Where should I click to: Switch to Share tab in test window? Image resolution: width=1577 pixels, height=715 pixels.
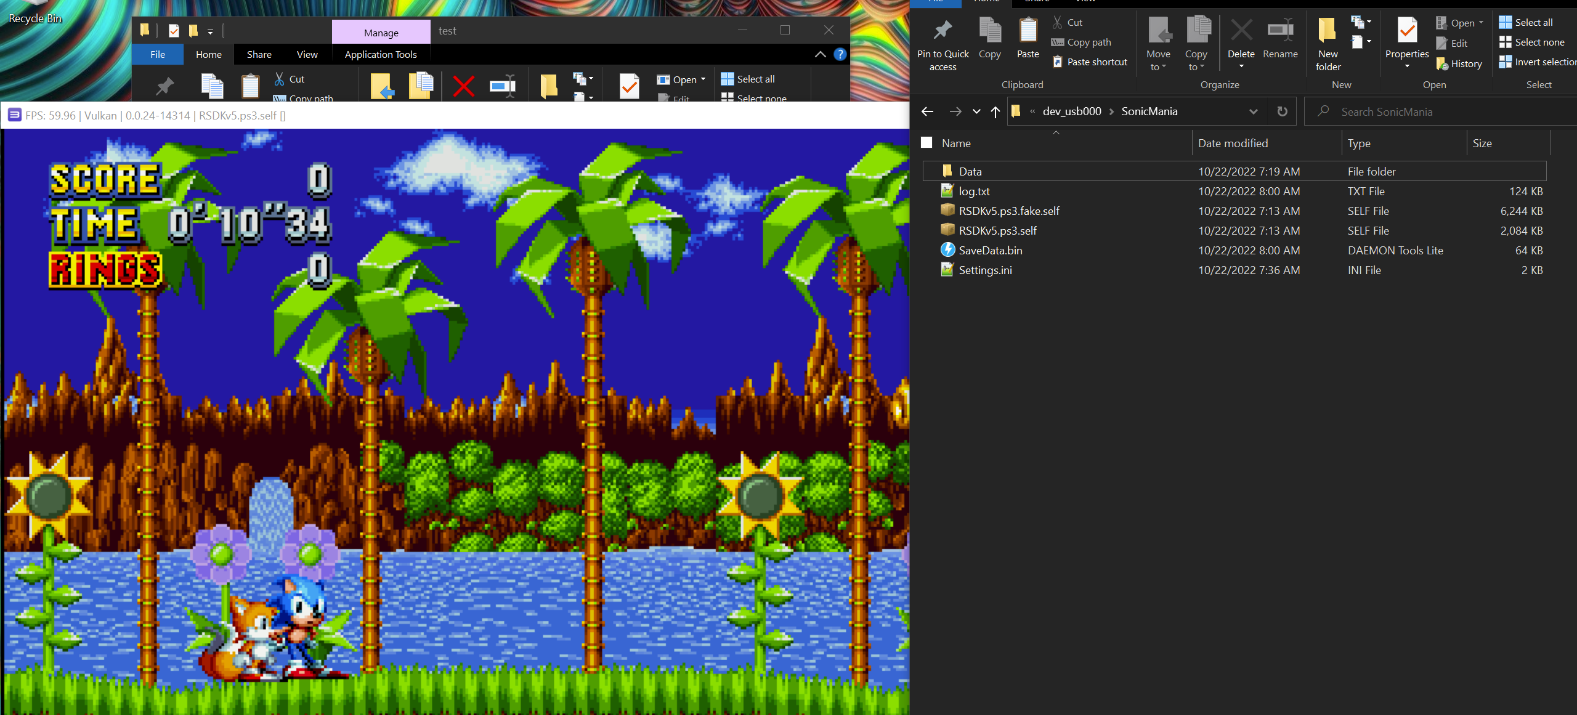259,54
